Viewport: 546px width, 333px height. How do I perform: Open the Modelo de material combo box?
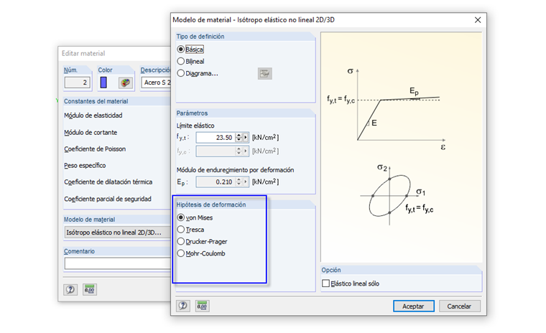click(x=117, y=232)
